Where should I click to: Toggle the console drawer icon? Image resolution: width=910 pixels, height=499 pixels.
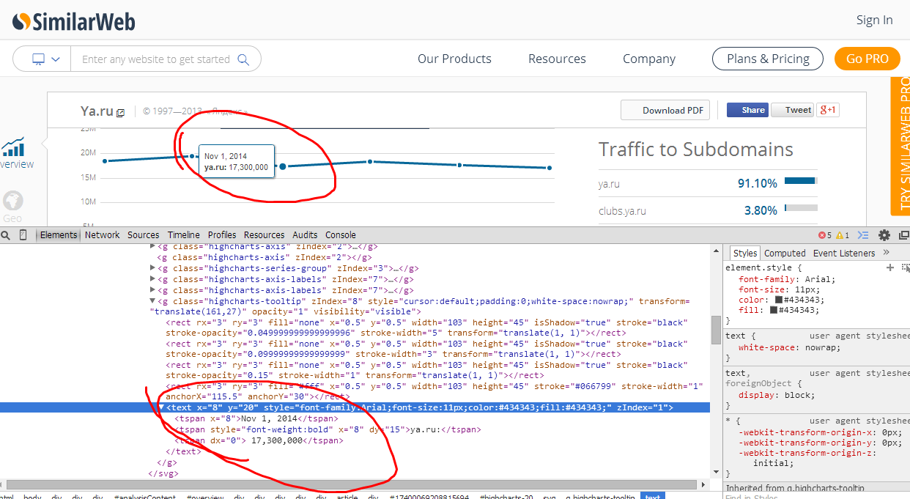coord(863,235)
